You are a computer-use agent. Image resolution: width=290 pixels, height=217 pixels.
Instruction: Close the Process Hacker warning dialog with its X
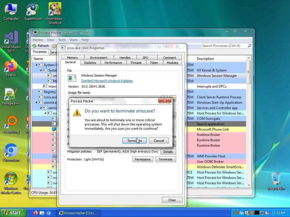point(165,100)
